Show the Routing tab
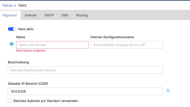 click(82, 15)
